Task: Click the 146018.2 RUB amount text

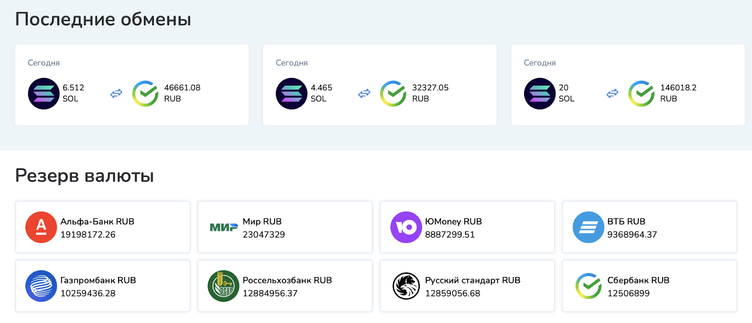Action: [678, 93]
